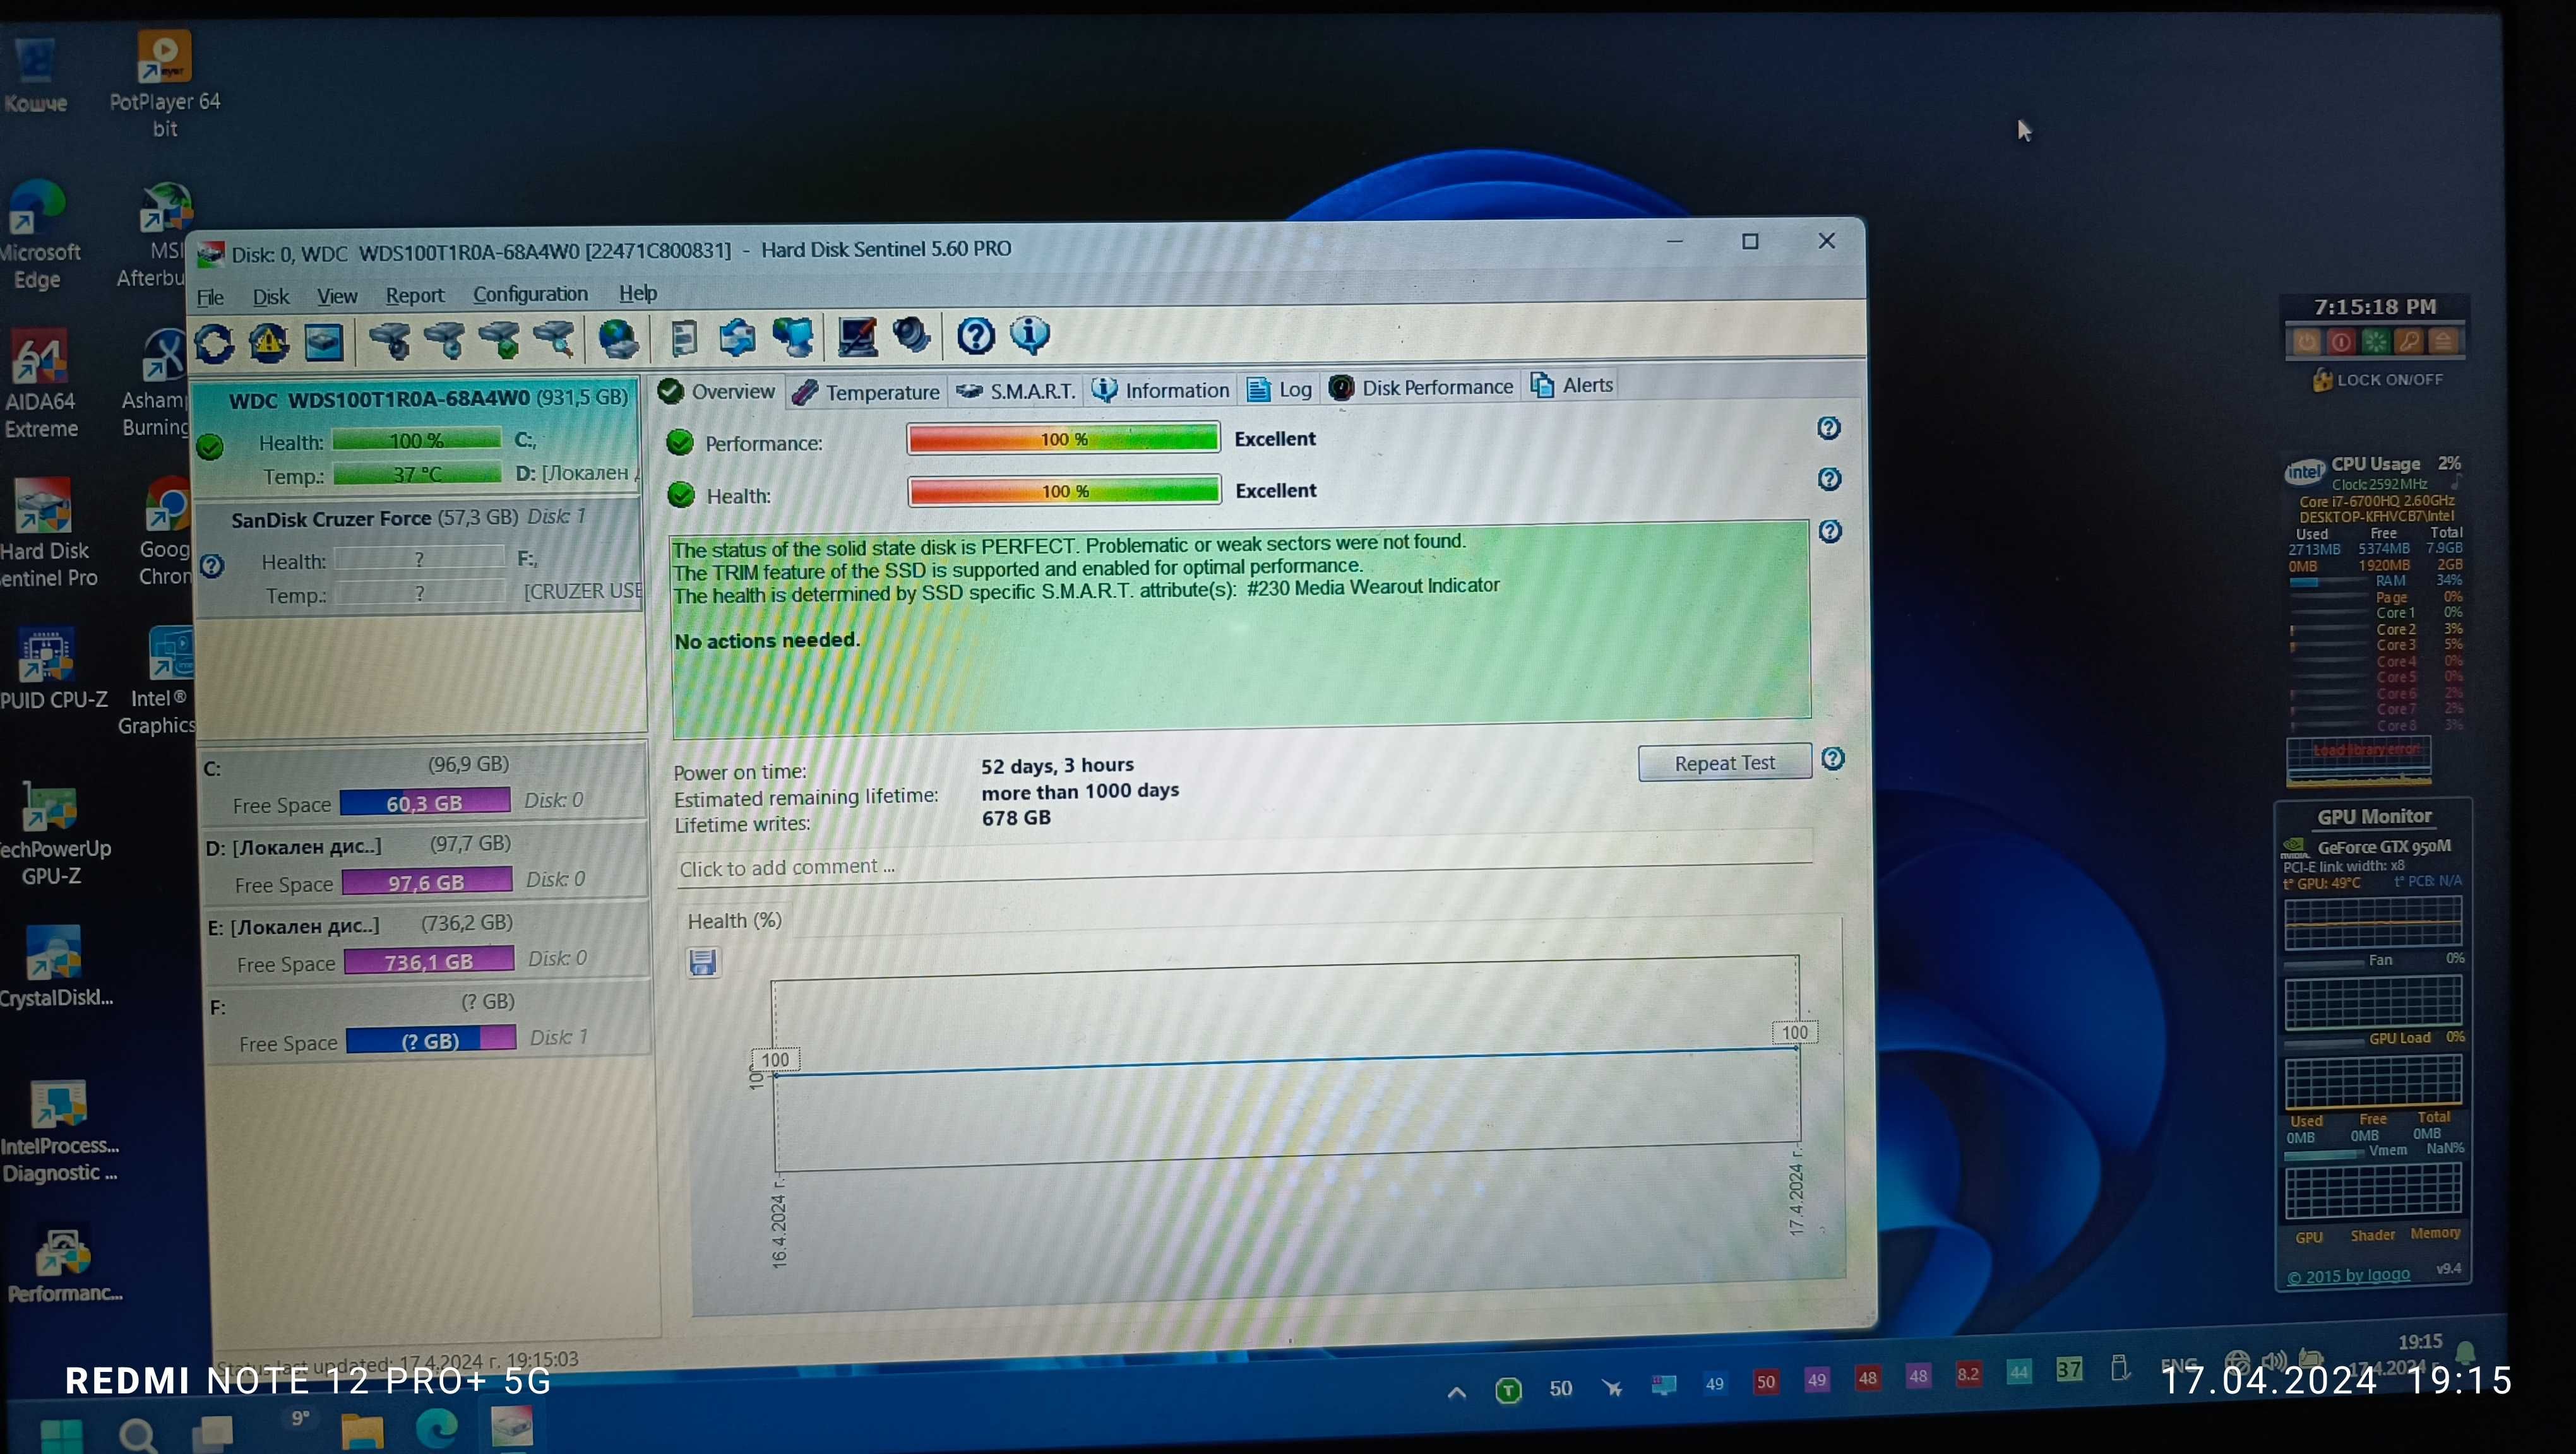
Task: Click the yellow warning alert toolbar icon
Action: (x=268, y=343)
